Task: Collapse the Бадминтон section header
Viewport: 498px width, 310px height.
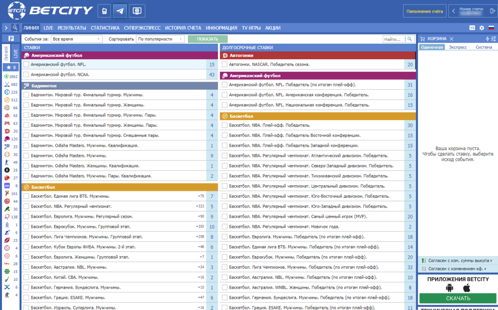Action: point(120,86)
